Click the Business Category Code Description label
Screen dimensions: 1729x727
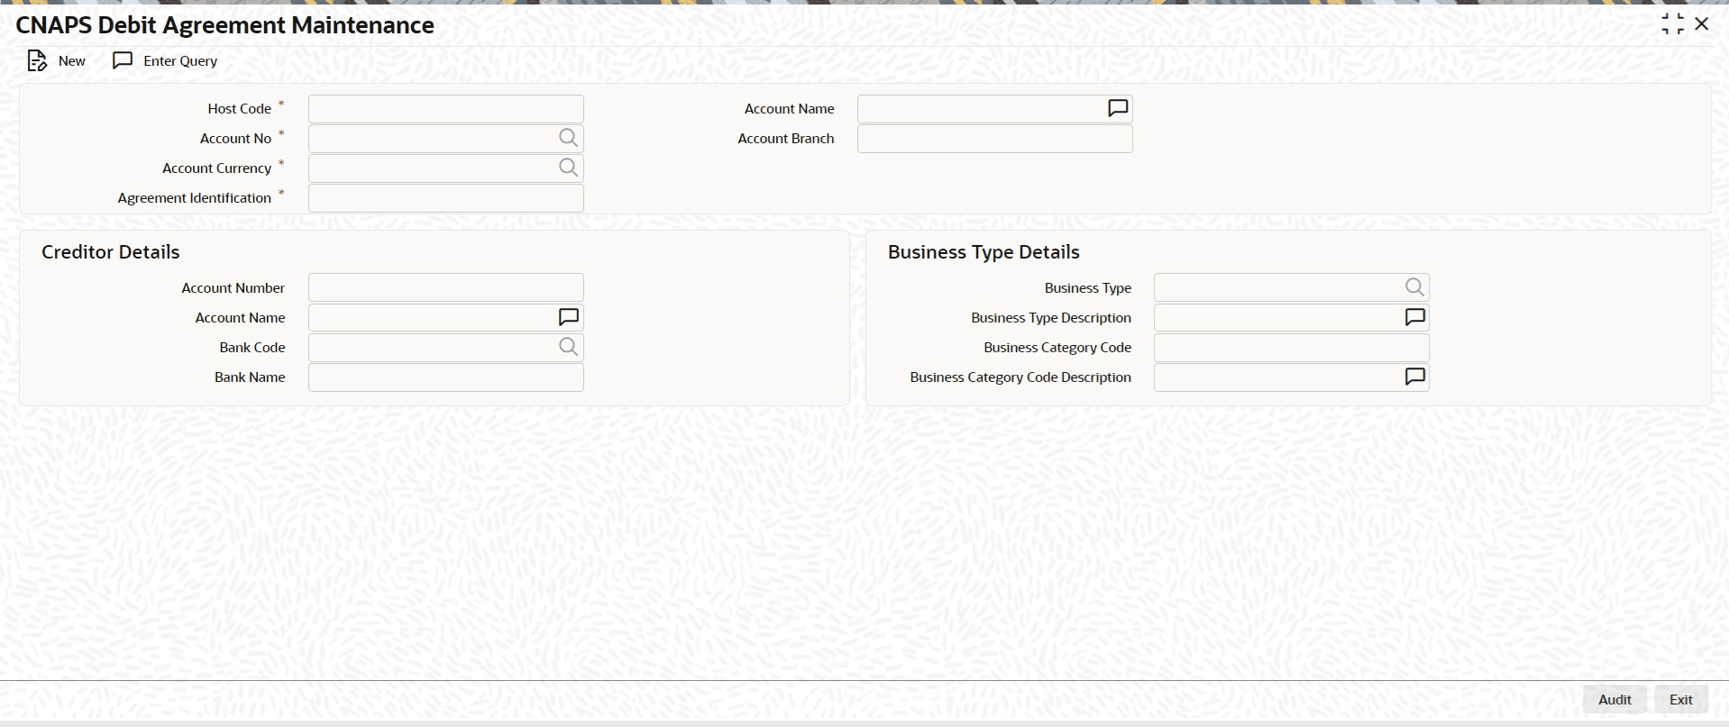tap(1020, 377)
